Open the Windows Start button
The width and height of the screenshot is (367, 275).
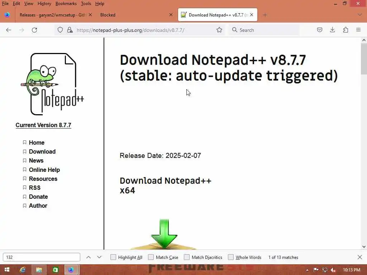click(7, 270)
